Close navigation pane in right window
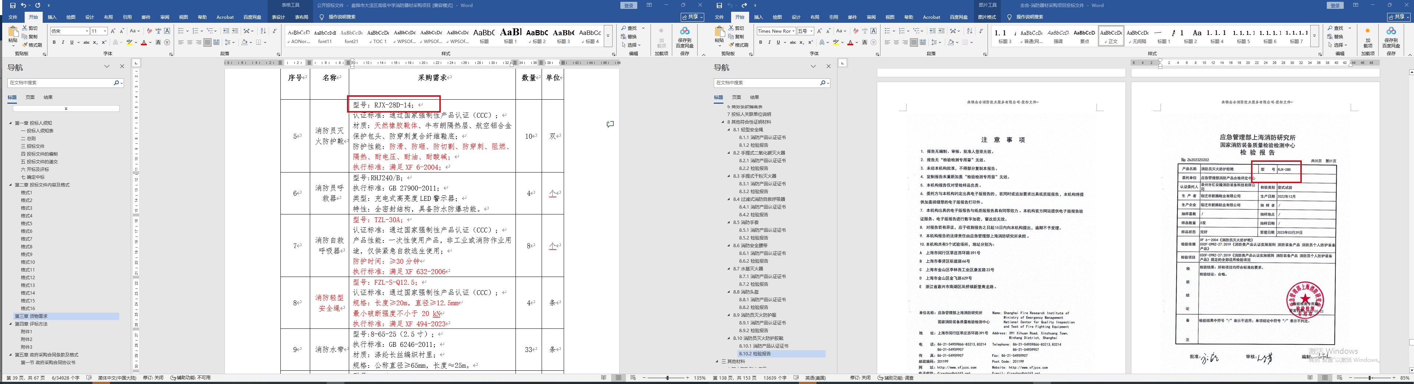 point(828,66)
